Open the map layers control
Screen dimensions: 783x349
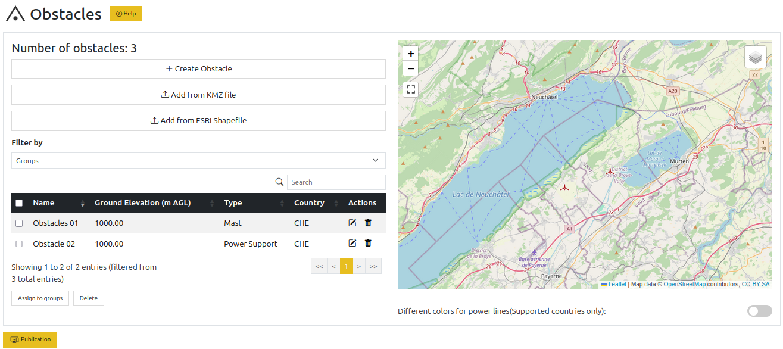[x=755, y=57]
